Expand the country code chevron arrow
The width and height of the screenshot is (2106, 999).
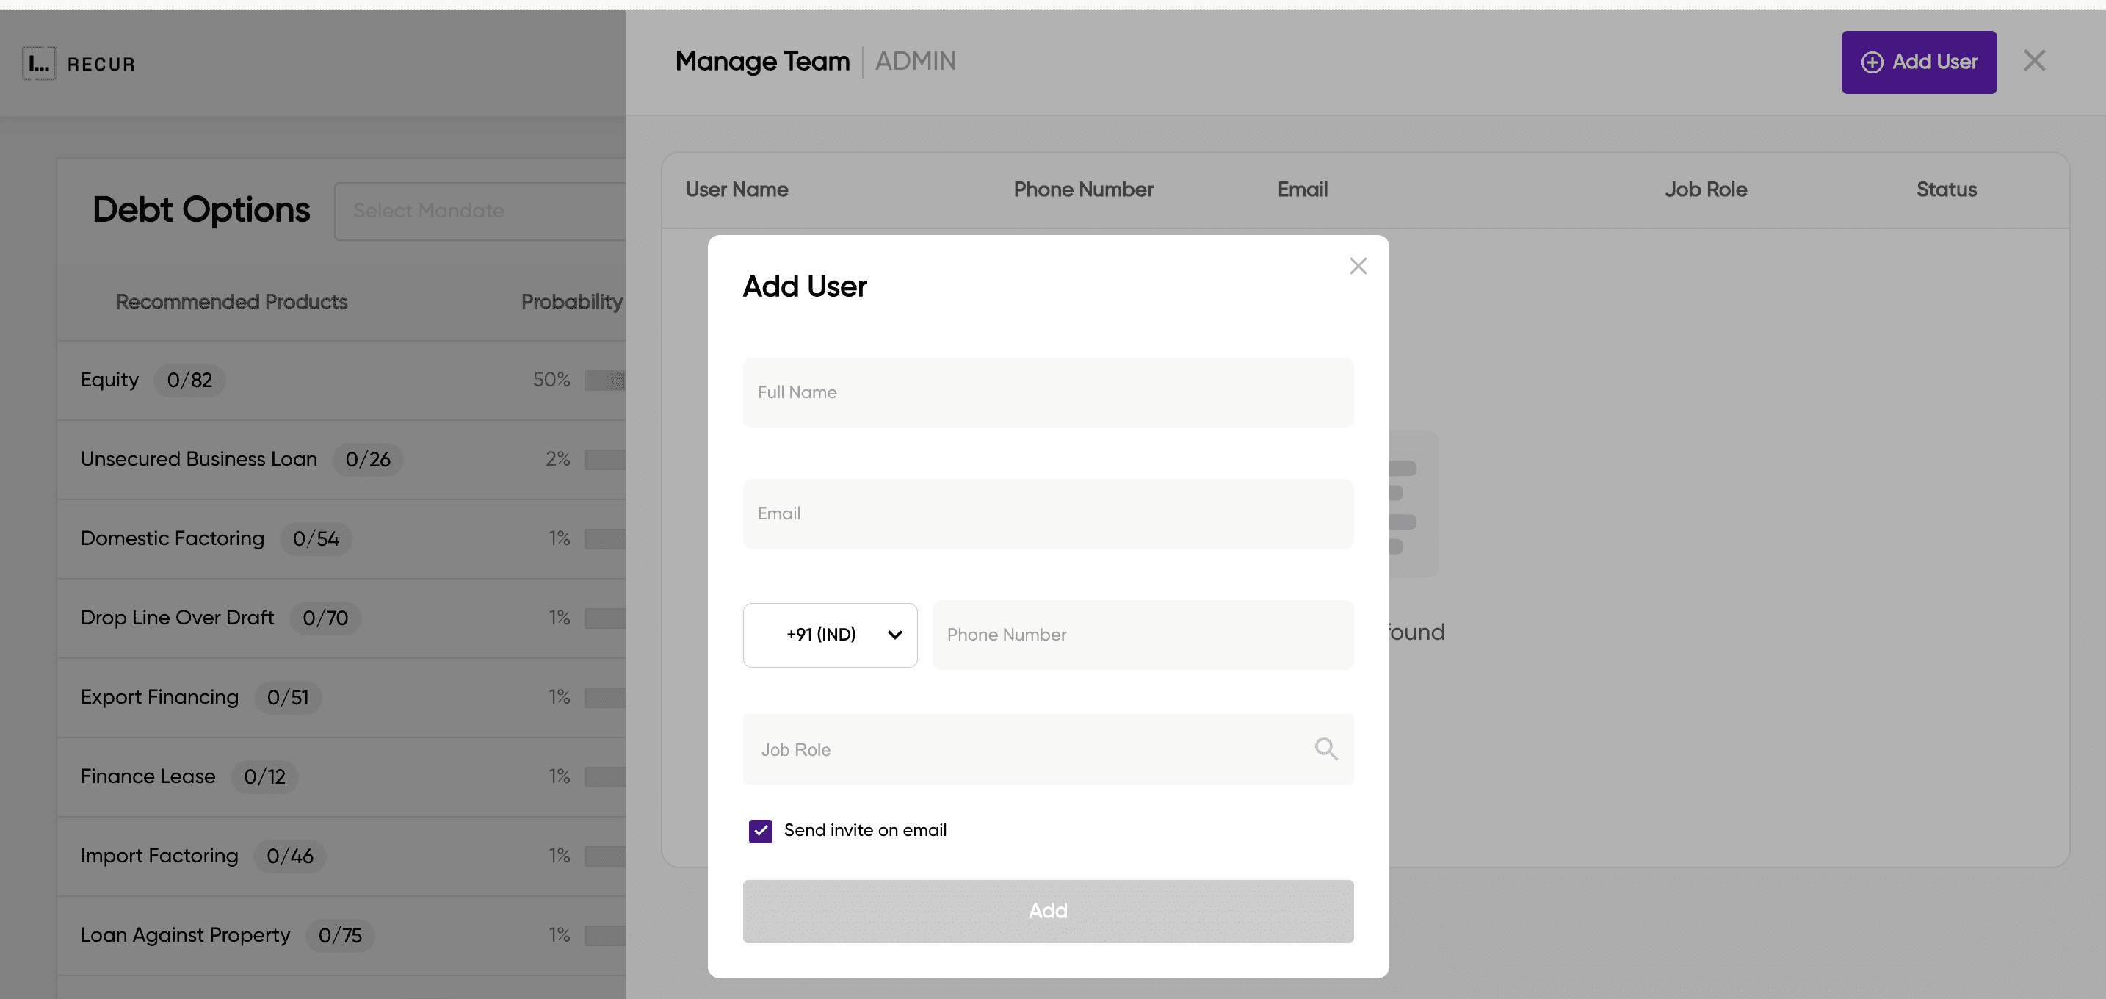coord(895,635)
